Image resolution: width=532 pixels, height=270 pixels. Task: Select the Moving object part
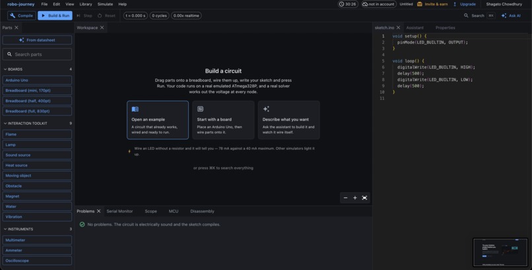38,176
